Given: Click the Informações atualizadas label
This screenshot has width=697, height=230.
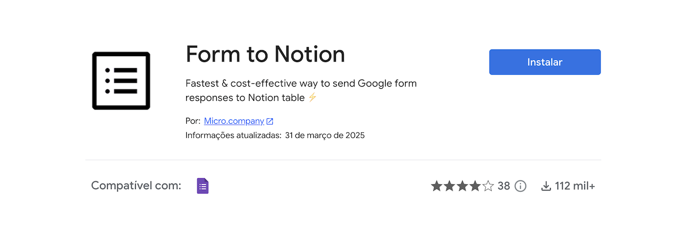Looking at the screenshot, I should point(233,135).
